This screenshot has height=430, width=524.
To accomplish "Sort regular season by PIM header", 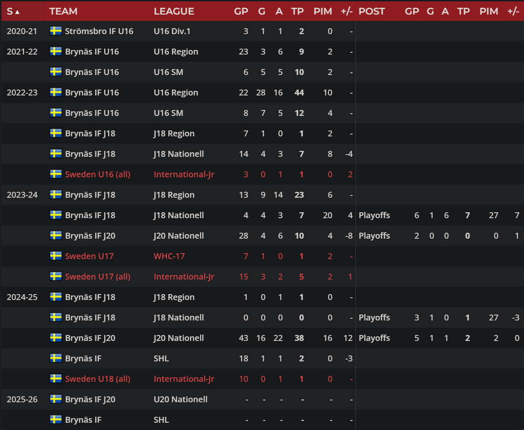I will pos(323,11).
